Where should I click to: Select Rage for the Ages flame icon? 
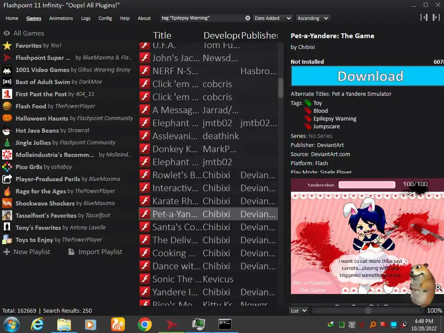pos(7,191)
